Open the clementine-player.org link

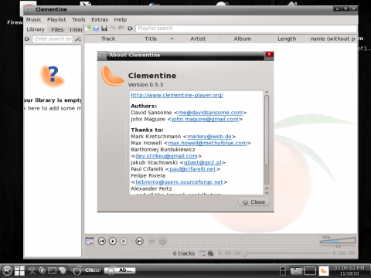pos(177,95)
